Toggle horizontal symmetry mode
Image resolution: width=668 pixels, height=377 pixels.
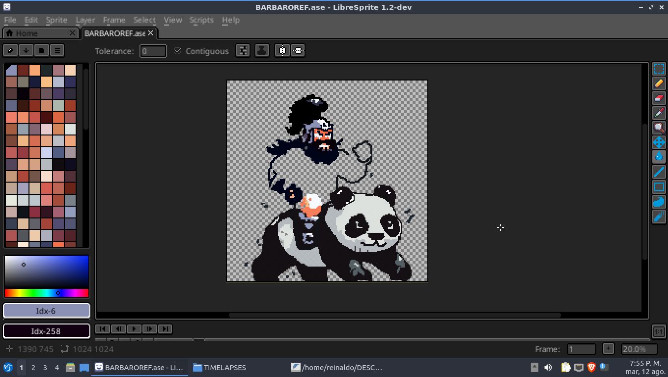click(x=282, y=51)
